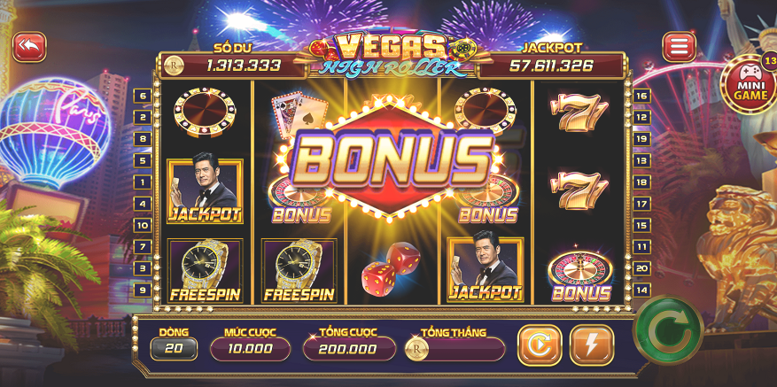Click the red dice symbol on reel
Screen dimensions: 777x387
click(391, 269)
